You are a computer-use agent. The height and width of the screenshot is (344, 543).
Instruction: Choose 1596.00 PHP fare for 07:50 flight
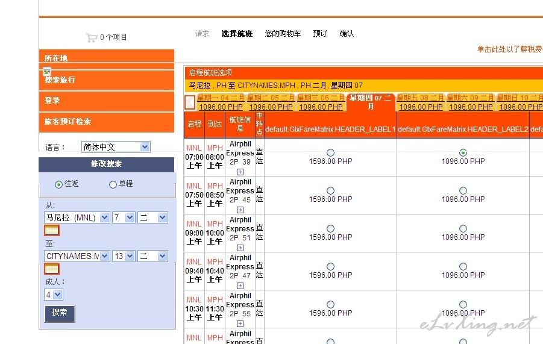330,191
